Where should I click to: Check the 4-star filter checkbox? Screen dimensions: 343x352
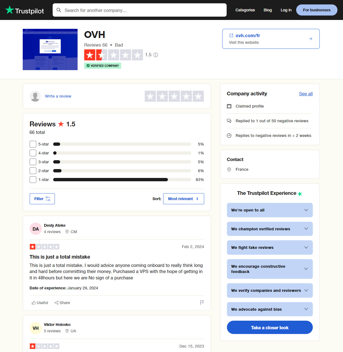(33, 153)
